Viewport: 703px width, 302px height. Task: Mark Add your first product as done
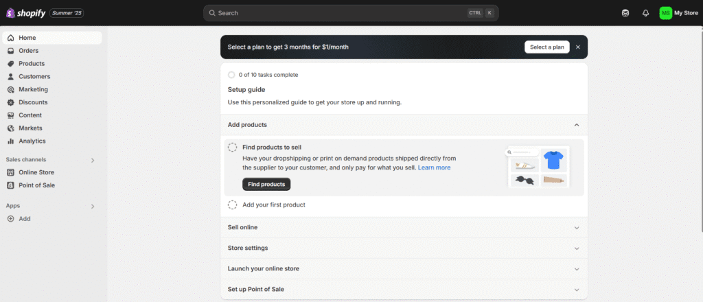point(232,205)
